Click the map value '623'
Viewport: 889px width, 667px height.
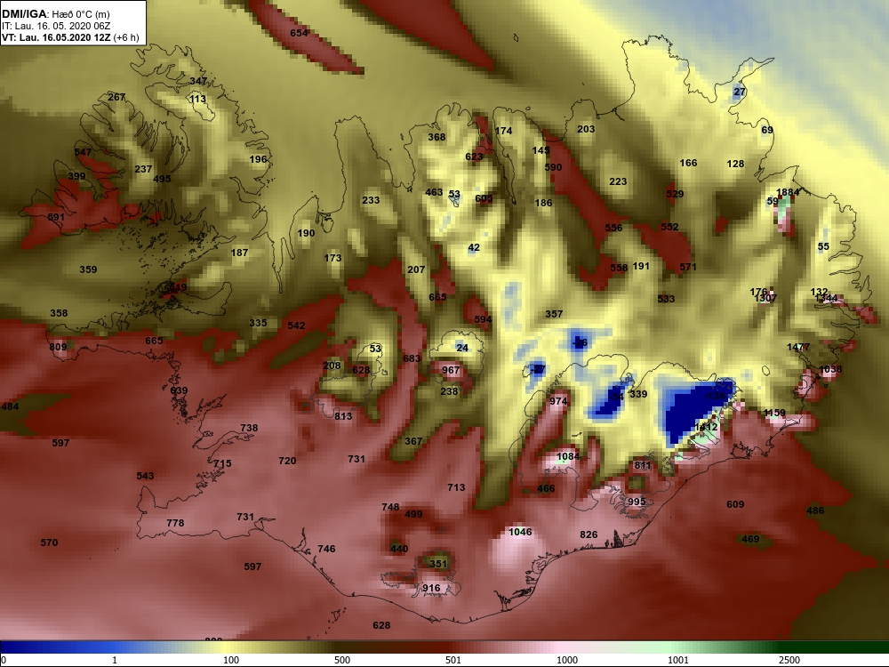[x=474, y=157]
